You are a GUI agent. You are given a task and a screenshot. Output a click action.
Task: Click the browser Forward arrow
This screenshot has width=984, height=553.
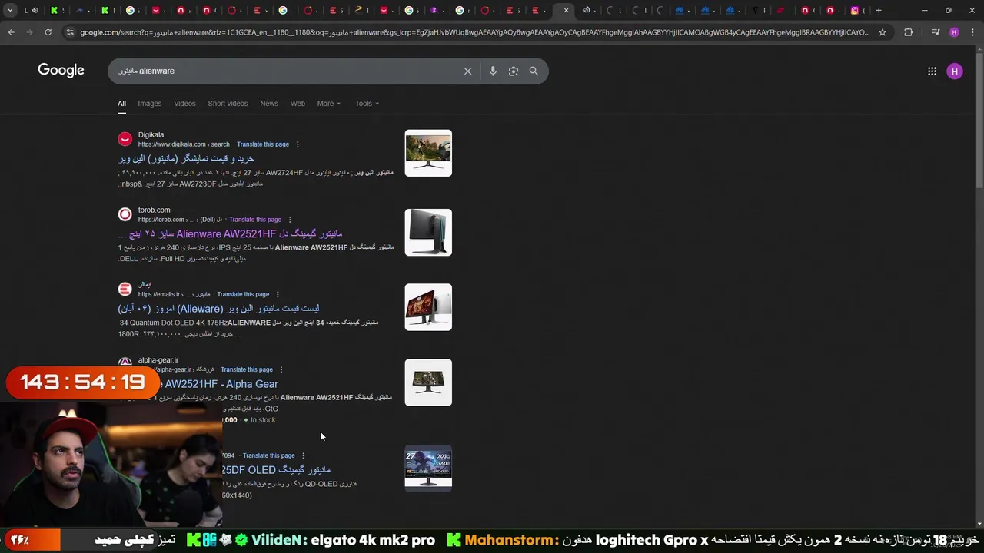tap(29, 32)
